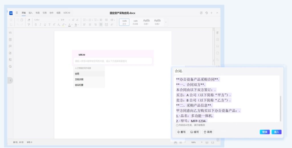Open version history clock icon
The width and height of the screenshot is (292, 148).
pos(206,13)
